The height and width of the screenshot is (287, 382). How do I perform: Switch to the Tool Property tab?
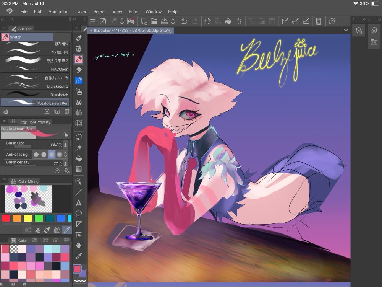(x=36, y=122)
